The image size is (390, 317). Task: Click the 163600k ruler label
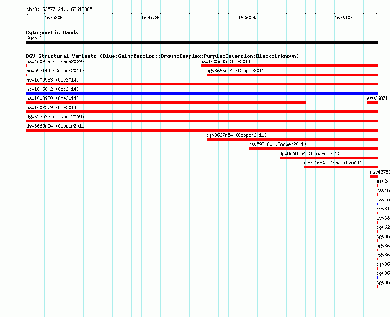coord(247,18)
